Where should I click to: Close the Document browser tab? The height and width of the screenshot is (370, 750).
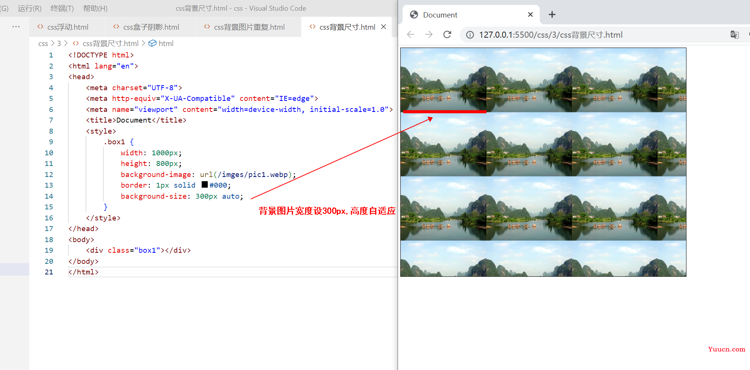pos(530,14)
